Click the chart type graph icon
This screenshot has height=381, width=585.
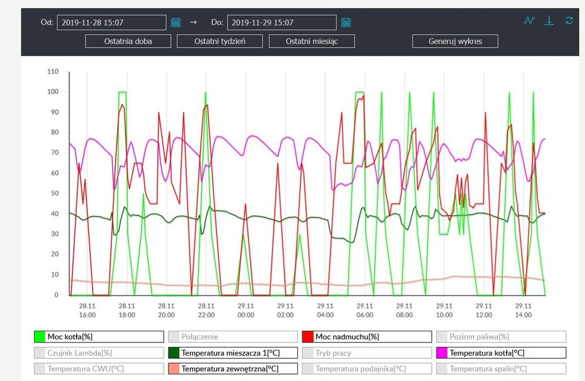[x=529, y=21]
